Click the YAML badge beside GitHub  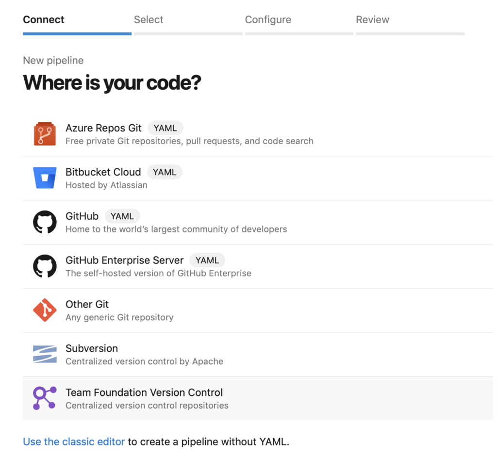(122, 216)
